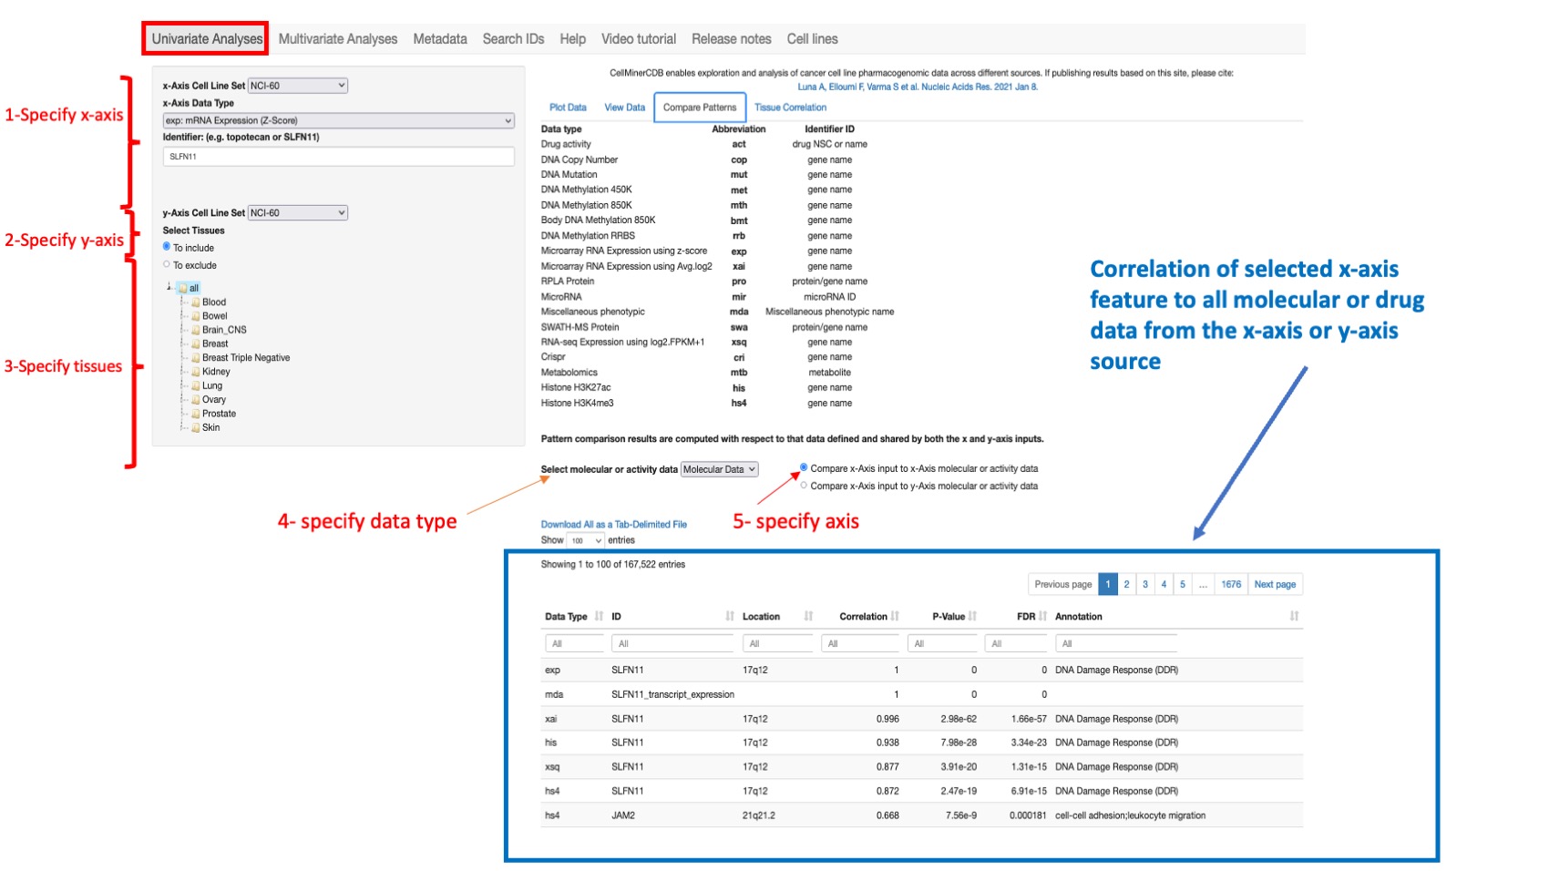Select the 'To include' tissue option
Screen dimensions: 1549x871
click(x=167, y=247)
